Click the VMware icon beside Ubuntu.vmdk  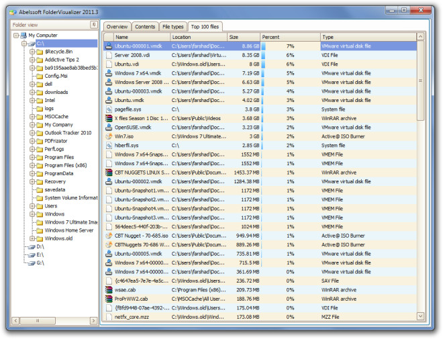(109, 100)
